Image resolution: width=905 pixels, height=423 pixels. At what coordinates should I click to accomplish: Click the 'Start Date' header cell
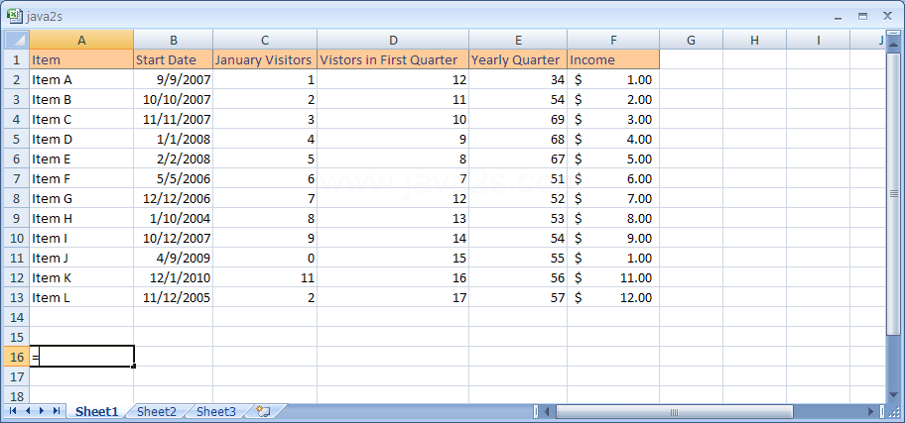pos(173,60)
